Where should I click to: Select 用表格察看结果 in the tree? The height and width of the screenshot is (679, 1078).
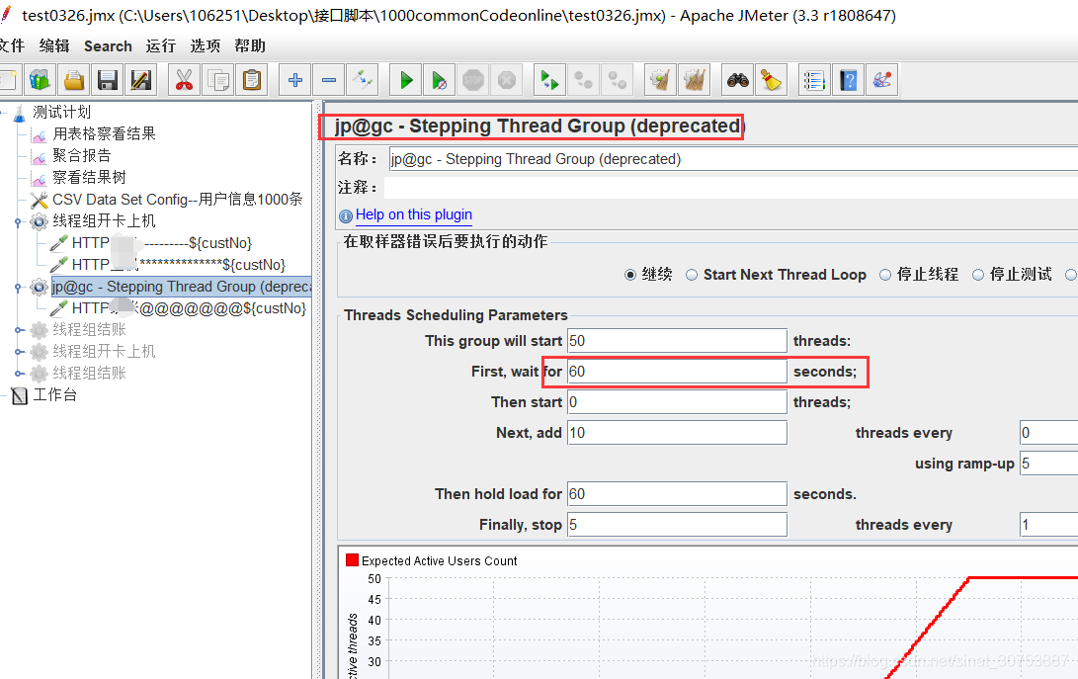point(105,133)
